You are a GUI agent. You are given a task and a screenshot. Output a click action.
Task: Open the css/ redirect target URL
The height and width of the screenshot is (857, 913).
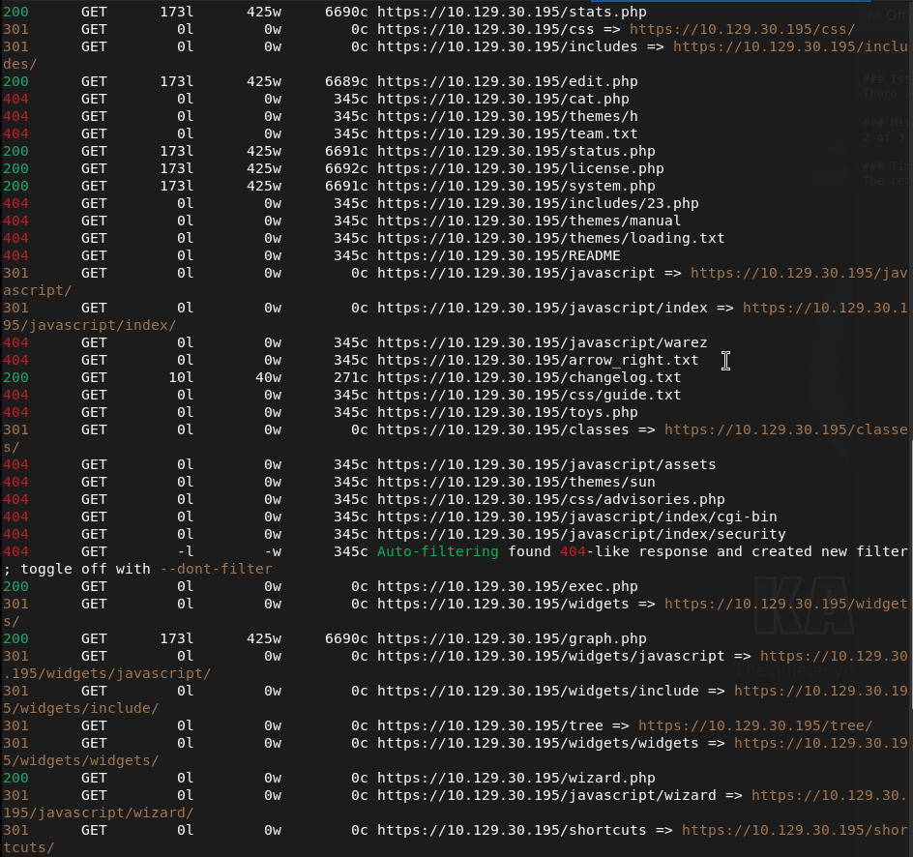[x=743, y=29]
